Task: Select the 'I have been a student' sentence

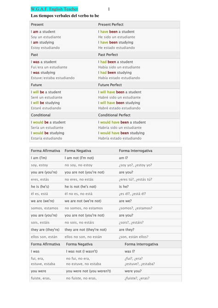Action: coord(116,32)
